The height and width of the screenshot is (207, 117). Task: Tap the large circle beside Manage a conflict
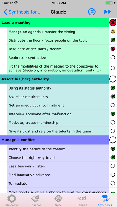(113, 140)
